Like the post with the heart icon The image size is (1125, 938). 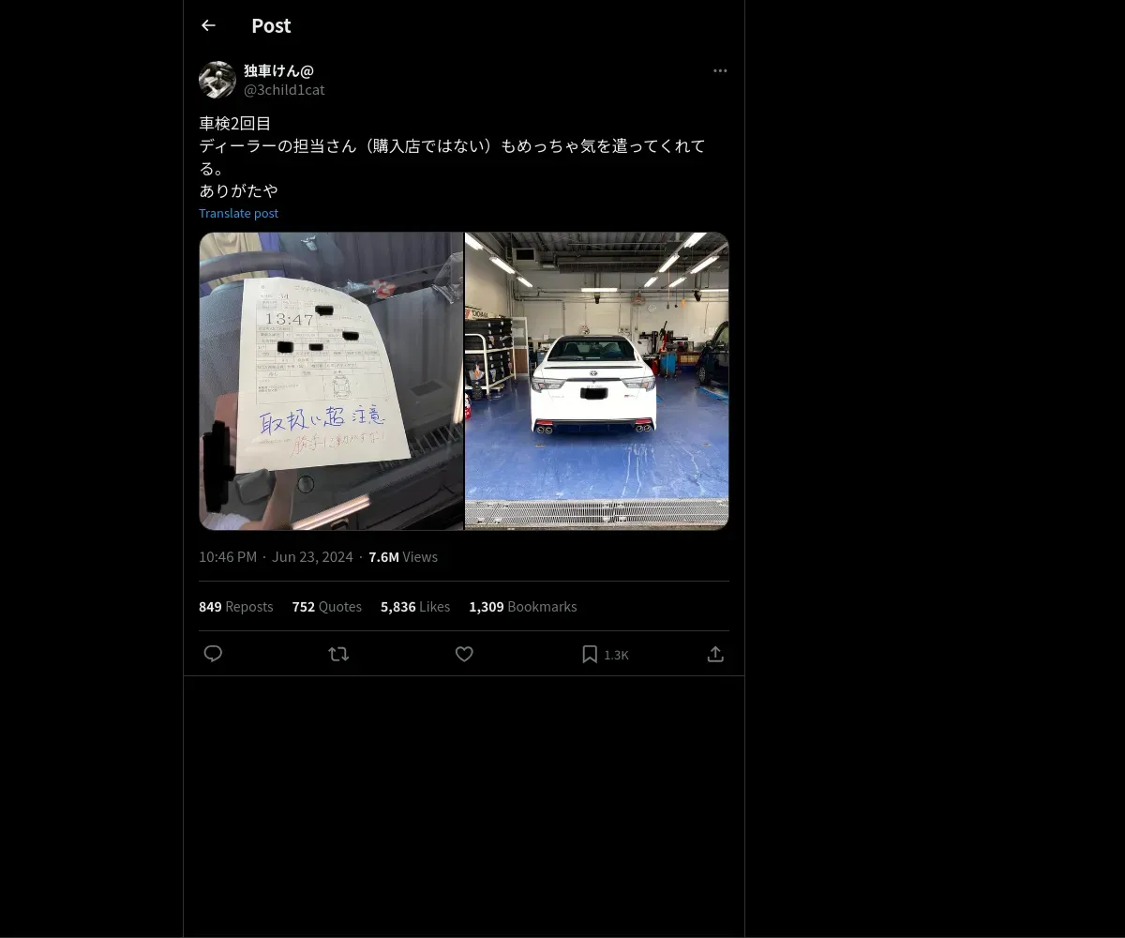464,654
